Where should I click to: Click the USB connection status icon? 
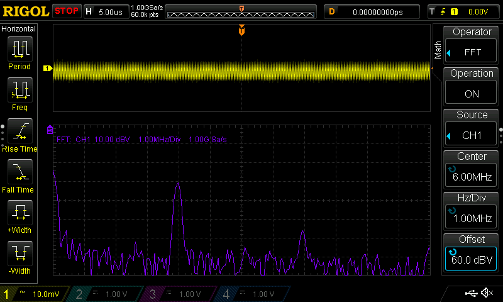tap(472, 293)
